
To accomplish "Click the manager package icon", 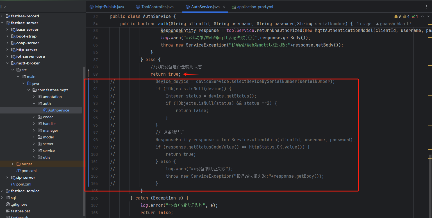I will (x=40, y=130).
